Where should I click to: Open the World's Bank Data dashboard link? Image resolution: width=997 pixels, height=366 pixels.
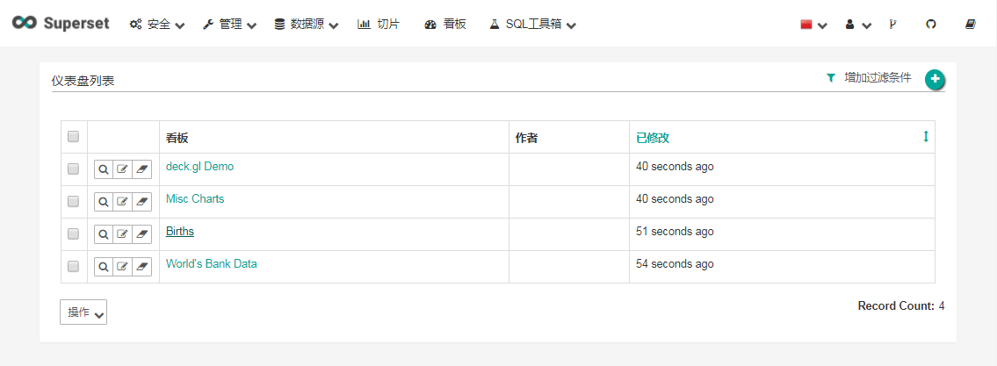211,263
